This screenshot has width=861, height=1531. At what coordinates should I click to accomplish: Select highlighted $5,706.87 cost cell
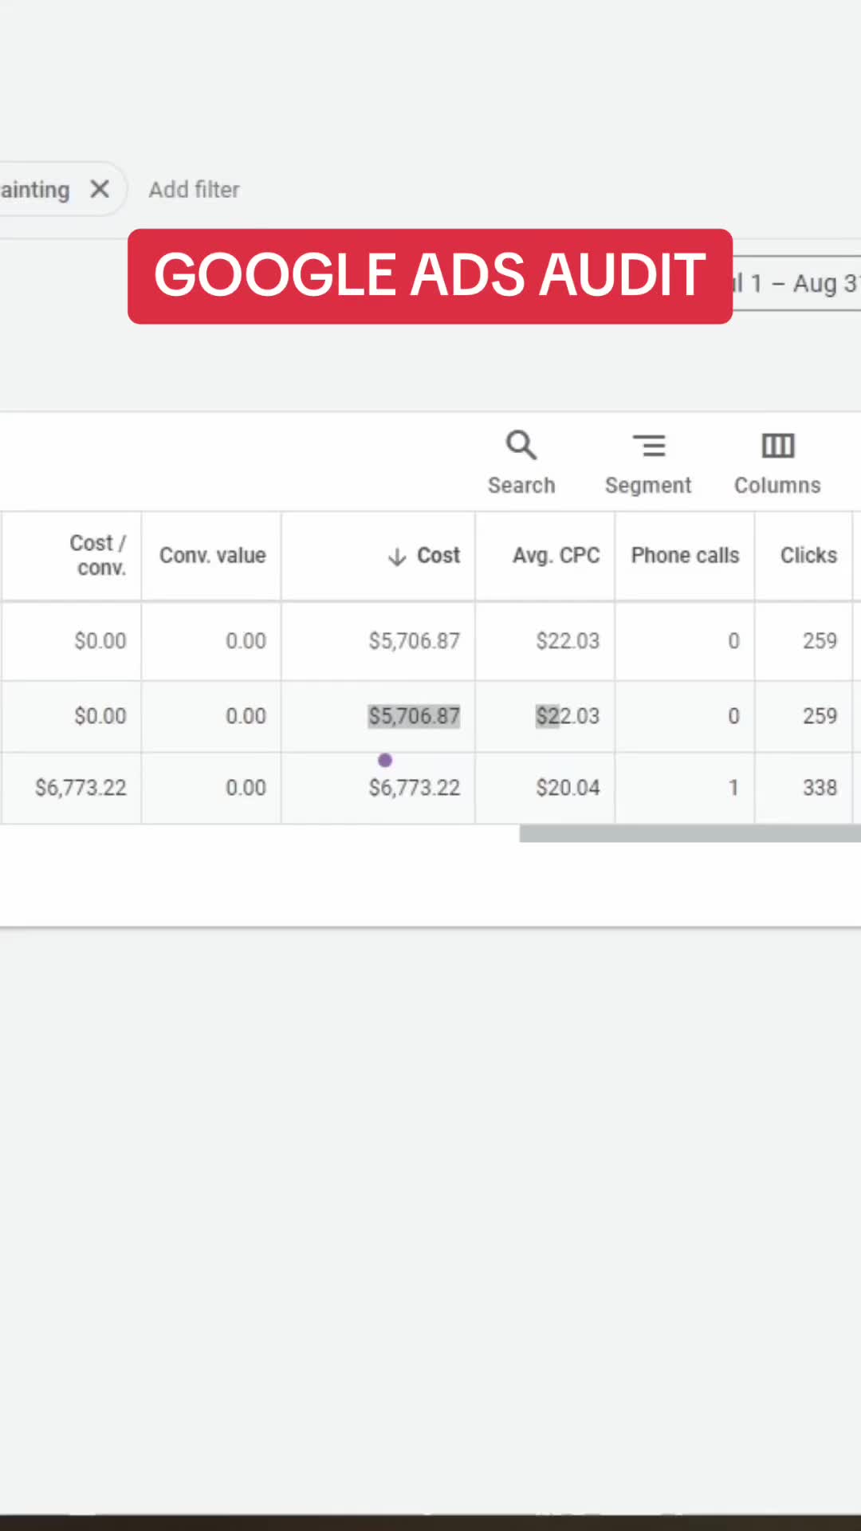(x=414, y=716)
